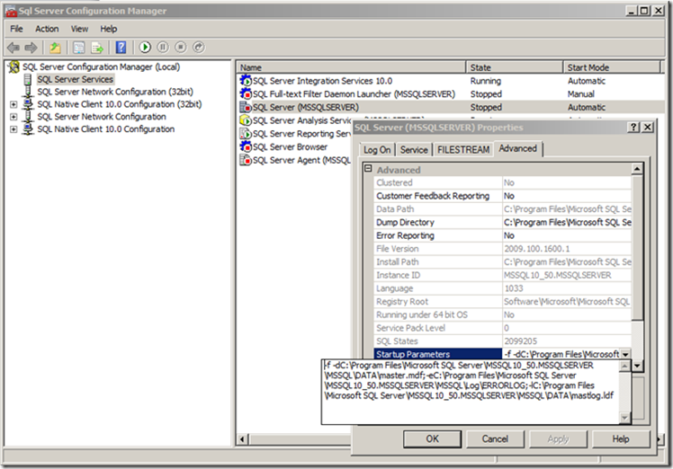Click the SQL Server Configuration Manager root icon
Image resolution: width=673 pixels, height=469 pixels.
coord(14,66)
